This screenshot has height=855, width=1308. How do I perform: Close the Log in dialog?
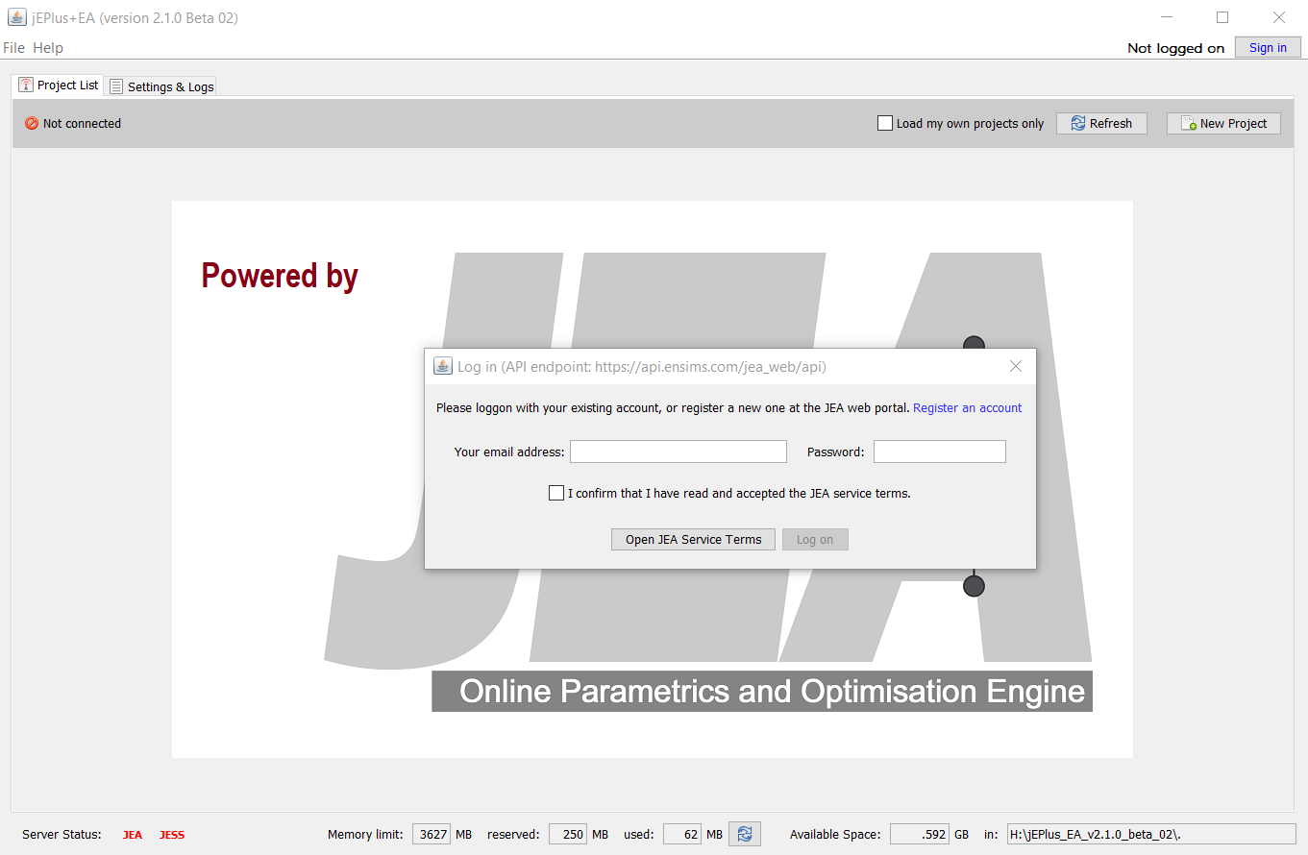coord(1016,366)
